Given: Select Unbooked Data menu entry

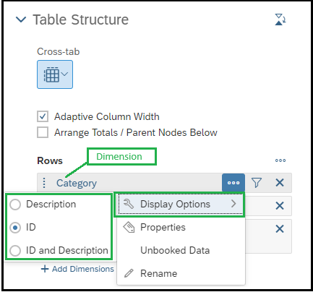Looking at the screenshot, I should (175, 250).
